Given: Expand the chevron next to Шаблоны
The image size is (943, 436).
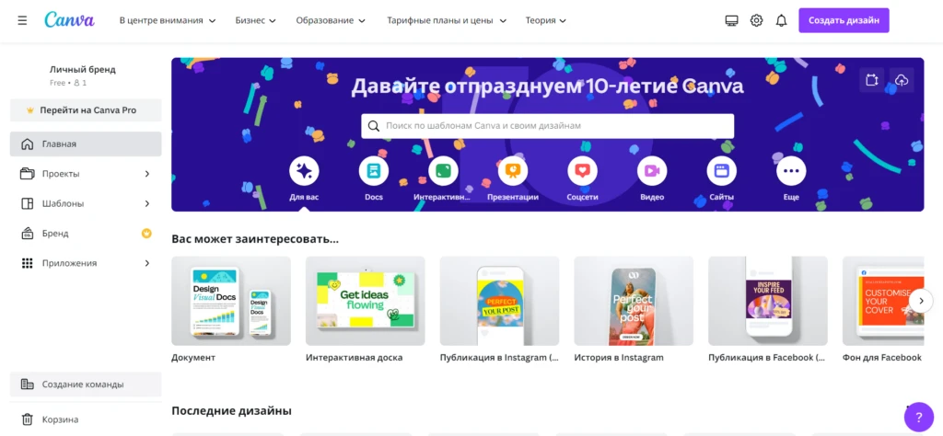Looking at the screenshot, I should click(x=147, y=203).
